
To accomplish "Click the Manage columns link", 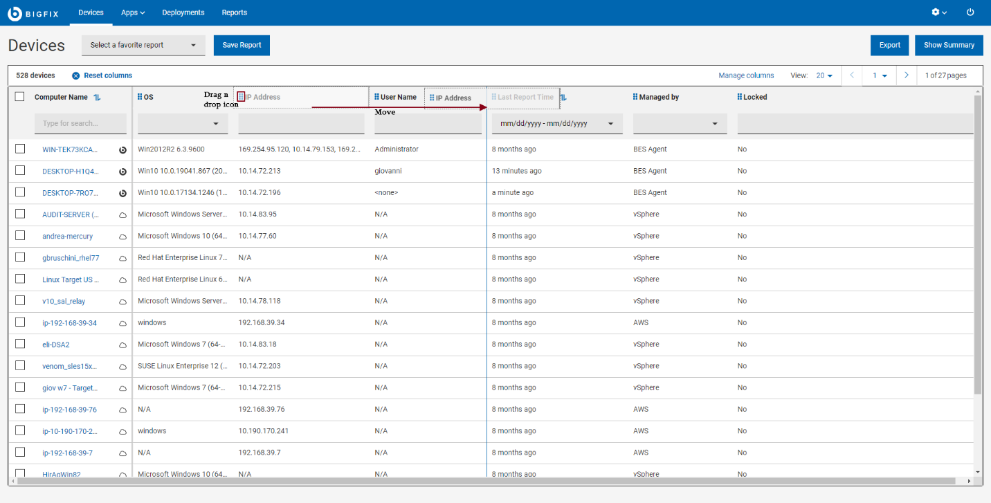I will coord(746,75).
